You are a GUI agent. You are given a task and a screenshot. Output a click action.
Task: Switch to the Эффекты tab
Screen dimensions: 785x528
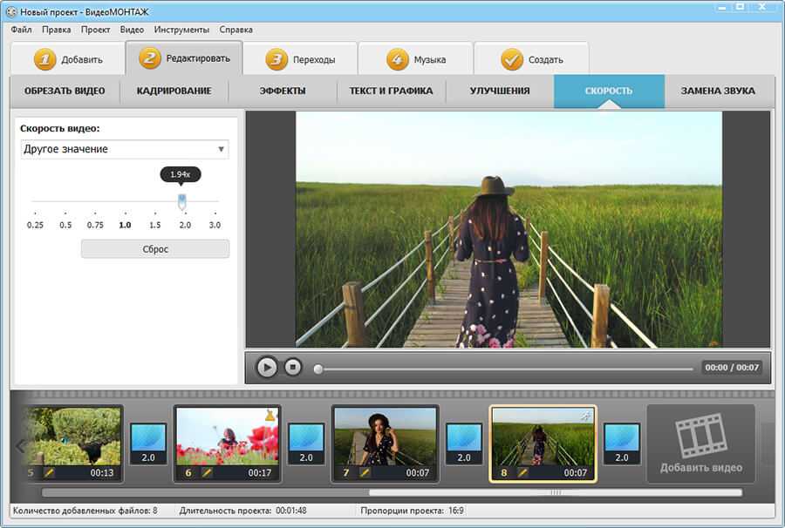[x=283, y=91]
